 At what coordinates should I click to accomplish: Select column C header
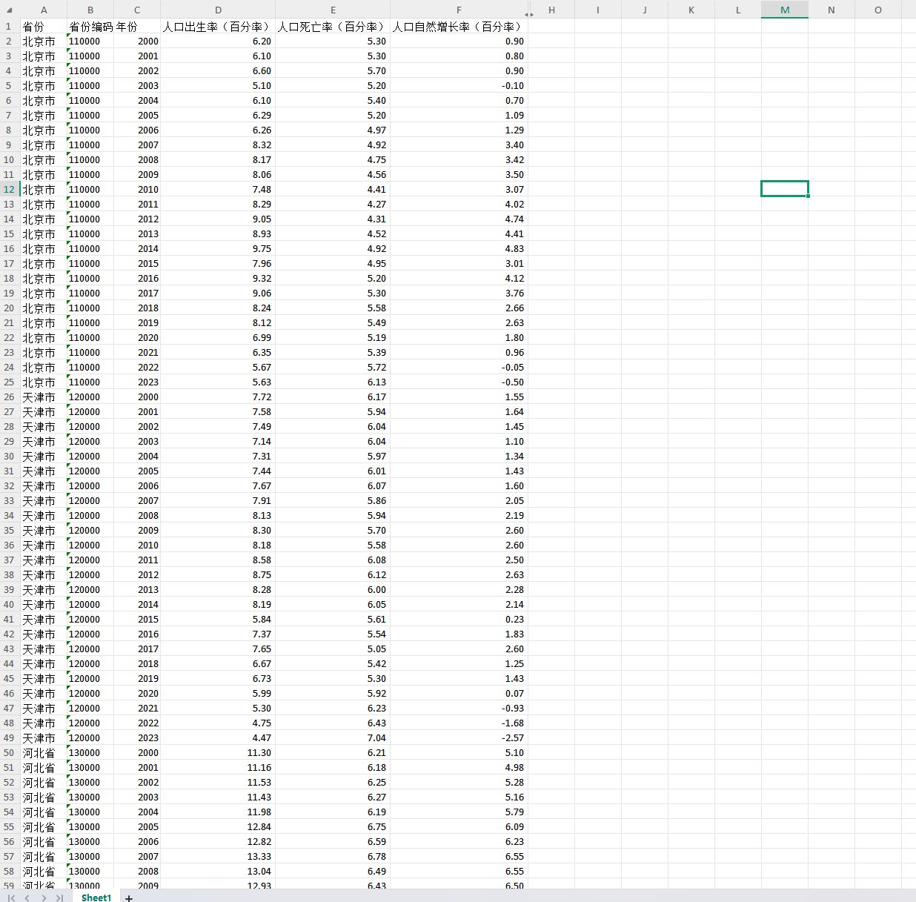pos(137,10)
